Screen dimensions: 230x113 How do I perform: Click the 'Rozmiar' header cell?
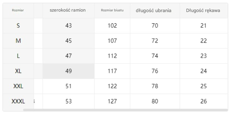pos(18,11)
